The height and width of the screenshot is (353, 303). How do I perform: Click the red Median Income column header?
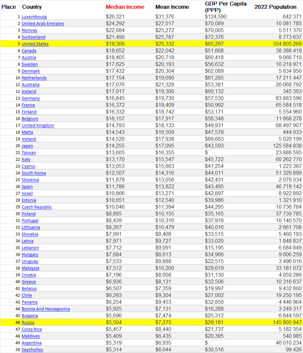tap(125, 7)
